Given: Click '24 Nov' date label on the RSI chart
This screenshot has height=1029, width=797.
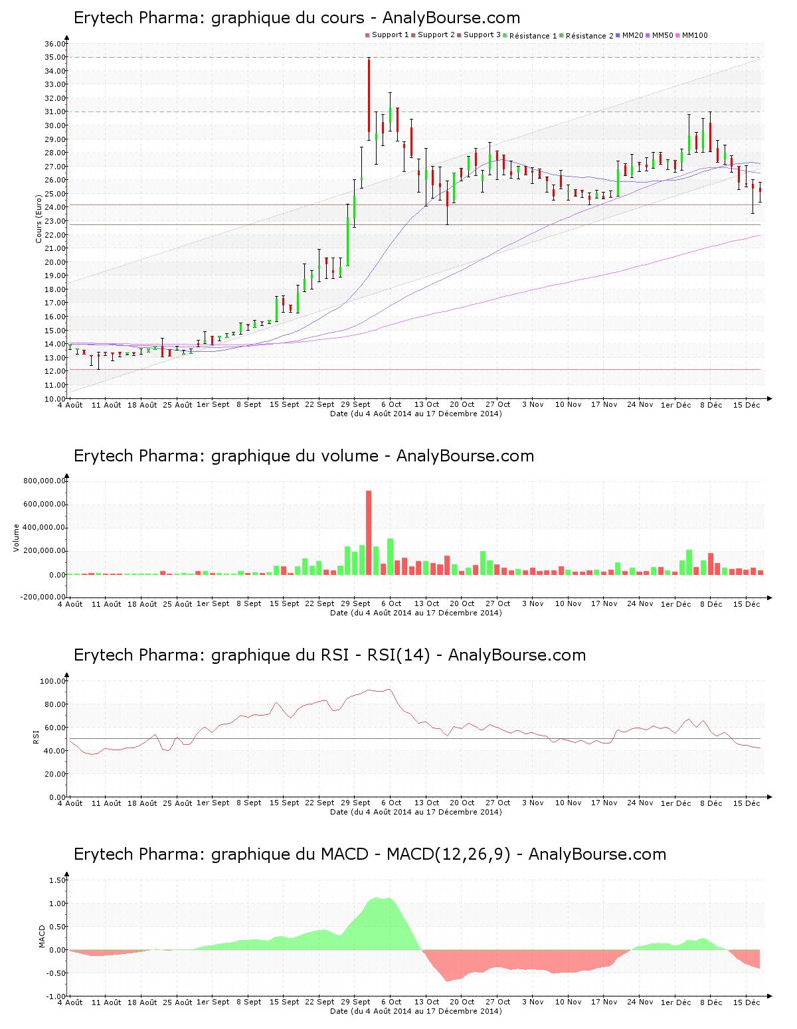Looking at the screenshot, I should pos(640,803).
